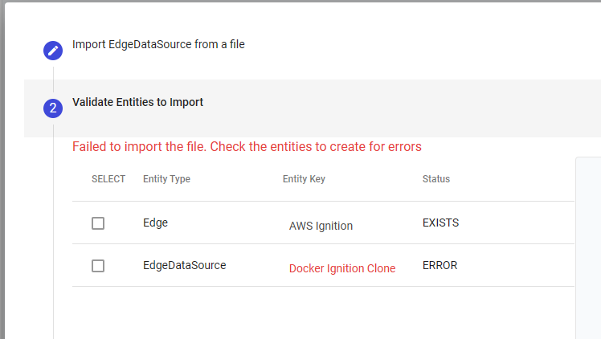The width and height of the screenshot is (601, 339).
Task: Click the pencil edit icon for step one
Action: 53,51
